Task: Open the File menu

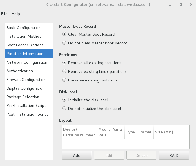Action: tap(4, 14)
